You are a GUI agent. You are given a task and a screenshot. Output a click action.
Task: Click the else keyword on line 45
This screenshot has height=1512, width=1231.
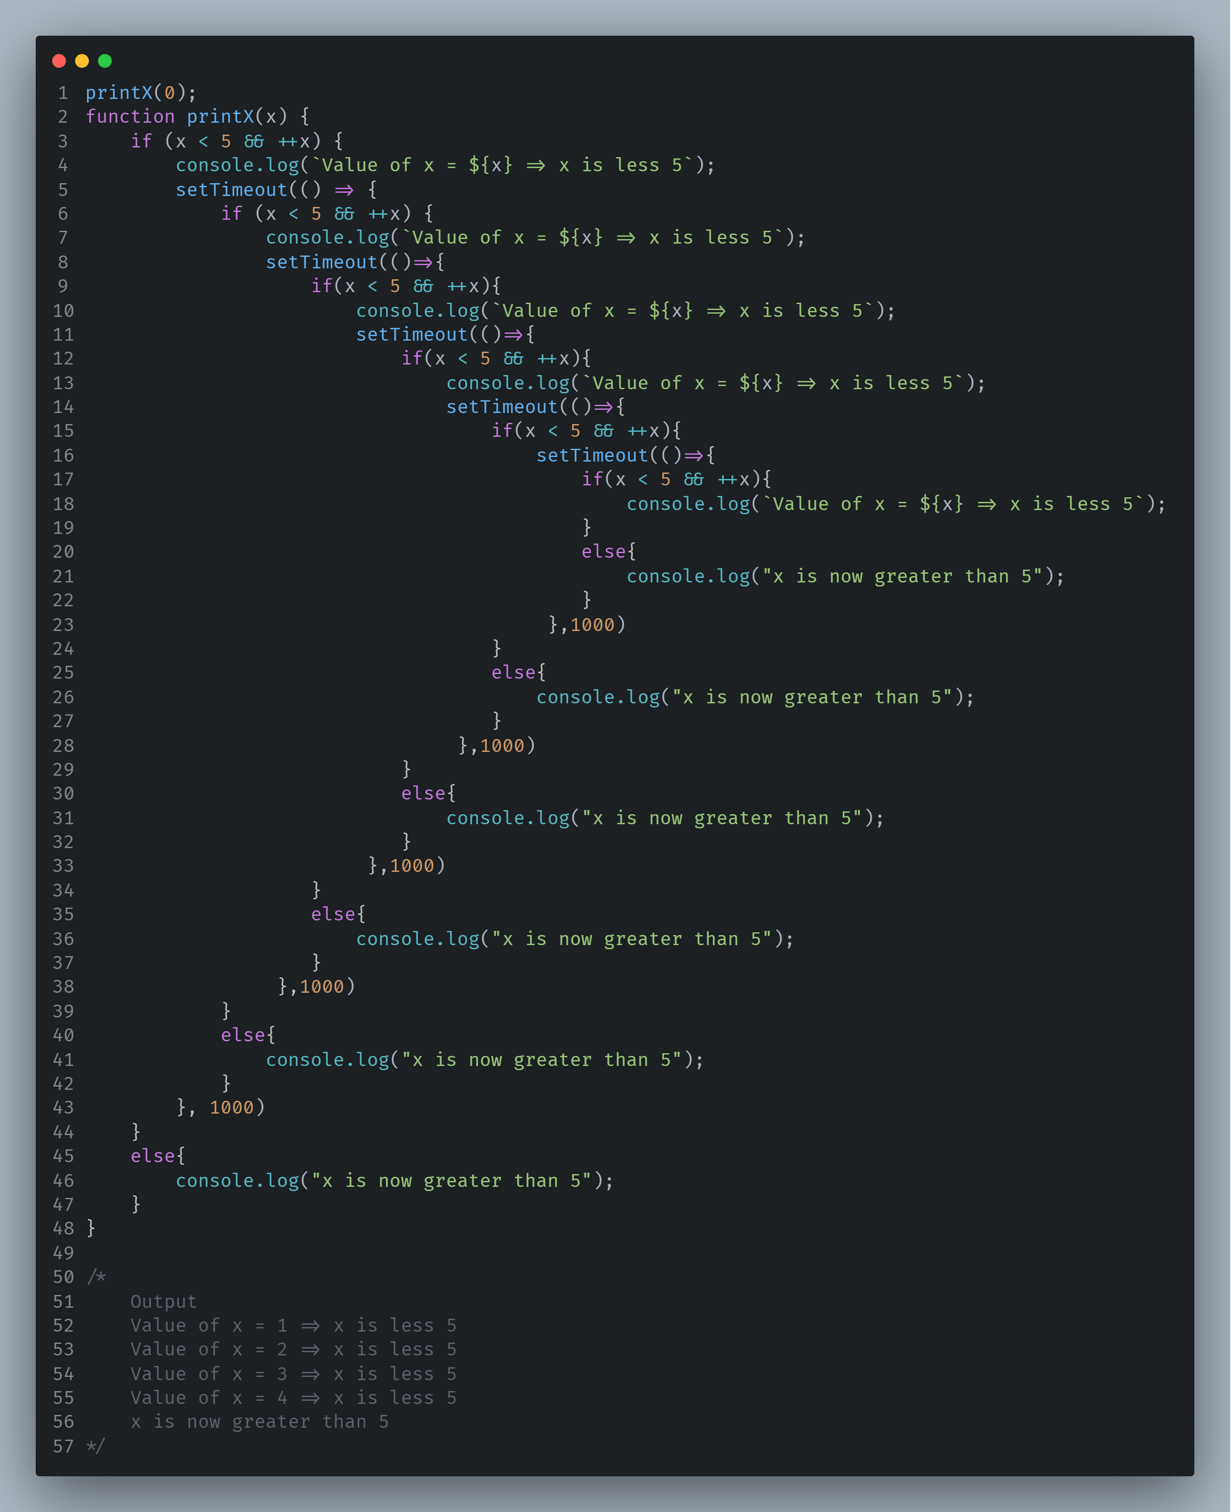pos(153,1155)
